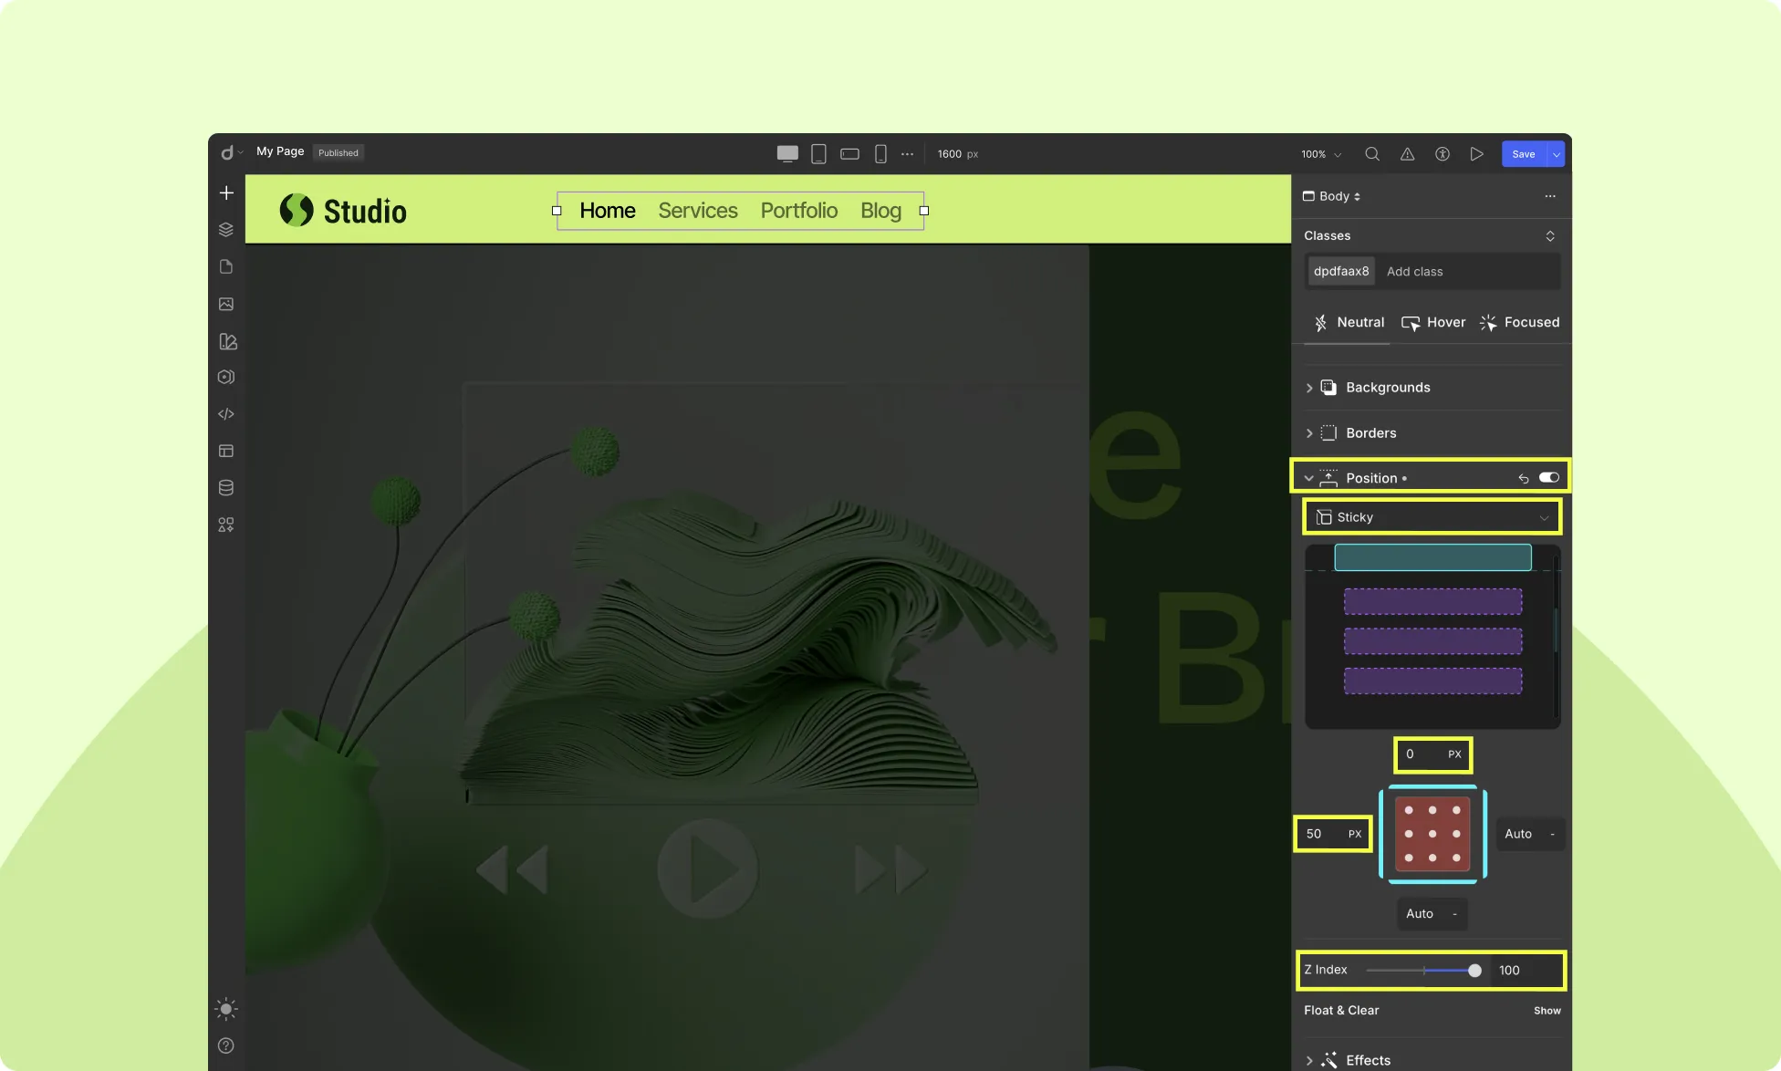The width and height of the screenshot is (1781, 1071).
Task: Open the app logo menu
Action: point(232,152)
